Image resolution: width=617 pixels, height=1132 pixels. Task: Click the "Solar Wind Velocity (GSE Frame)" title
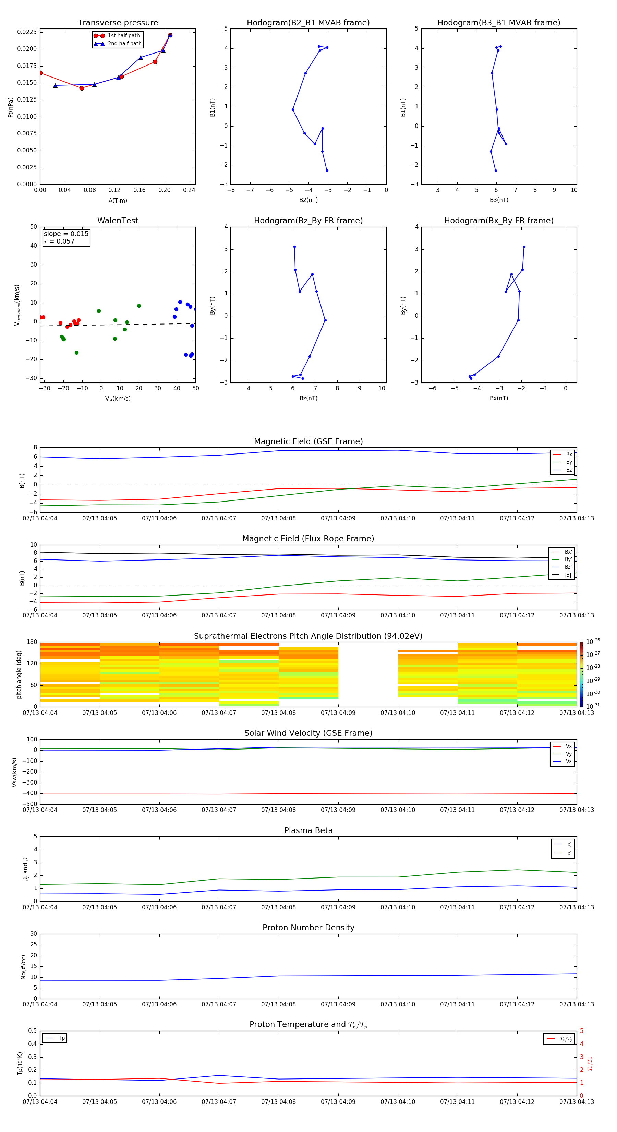(x=308, y=733)
